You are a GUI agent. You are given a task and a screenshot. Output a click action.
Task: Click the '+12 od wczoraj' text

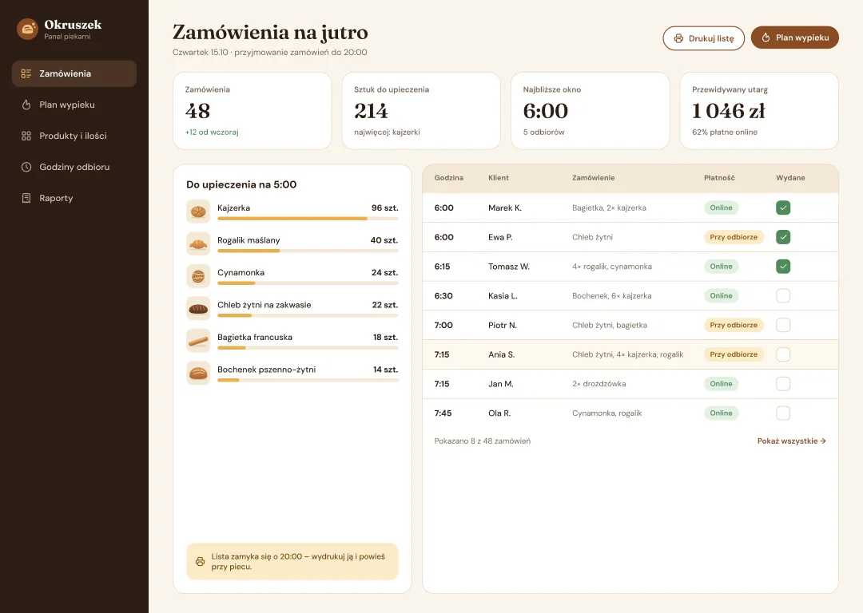click(212, 132)
